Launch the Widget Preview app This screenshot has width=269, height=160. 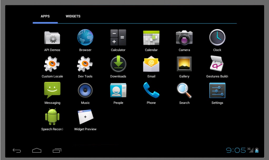pyautogui.click(x=85, y=117)
